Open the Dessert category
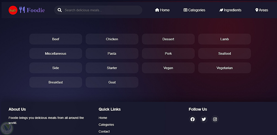Screen dimensions: 277x135 pos(168,39)
